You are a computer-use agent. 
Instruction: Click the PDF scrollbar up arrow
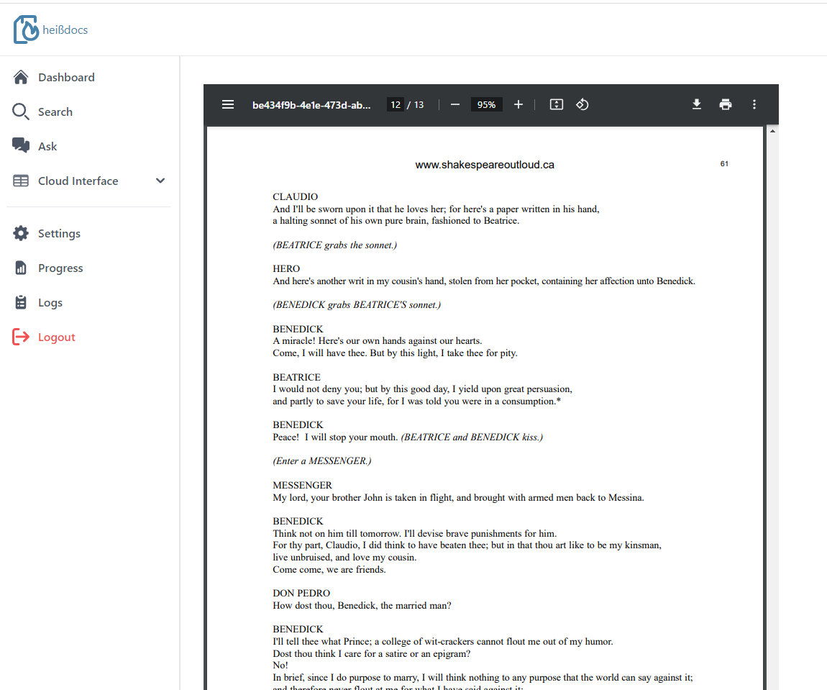point(772,131)
